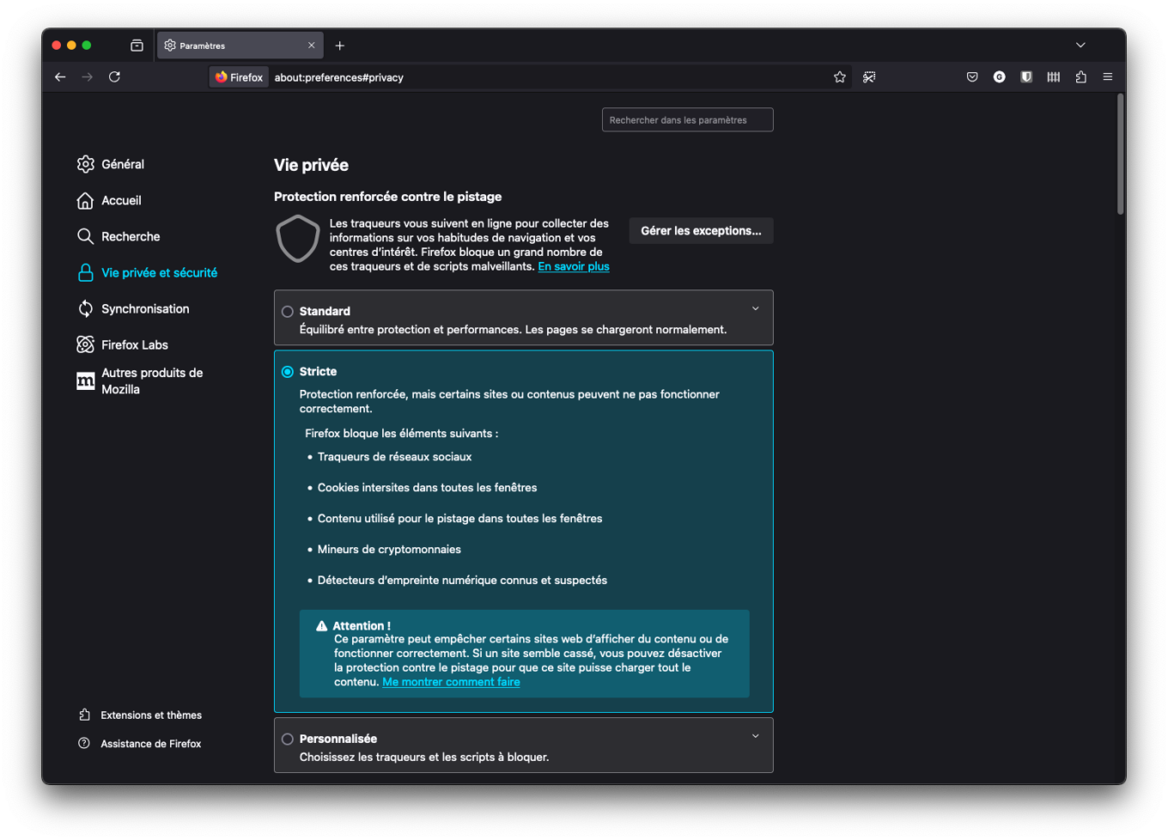Click the Général gear icon
This screenshot has height=840, width=1168.
point(85,164)
